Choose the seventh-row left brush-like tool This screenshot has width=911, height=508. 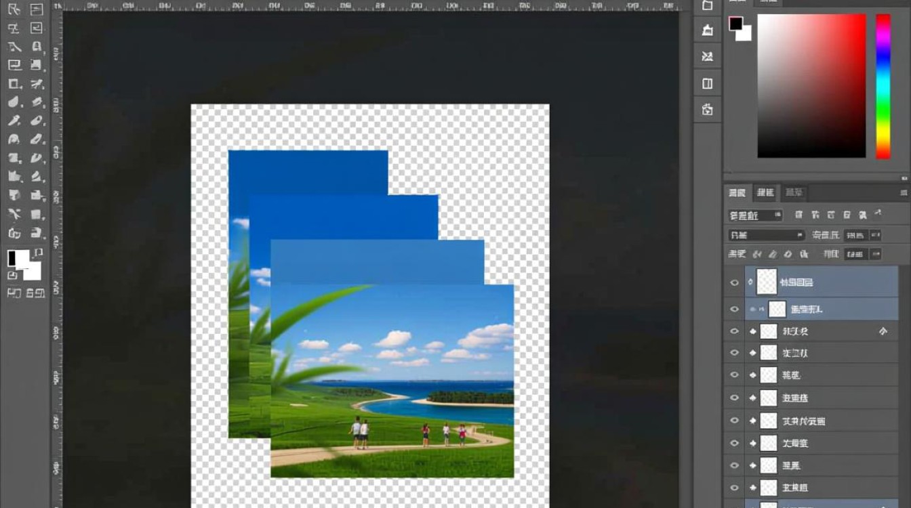[14, 121]
